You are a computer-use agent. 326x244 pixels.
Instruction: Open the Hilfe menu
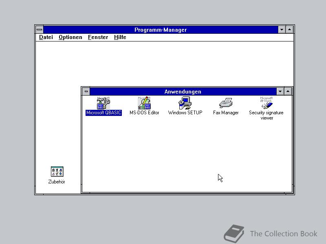(120, 37)
